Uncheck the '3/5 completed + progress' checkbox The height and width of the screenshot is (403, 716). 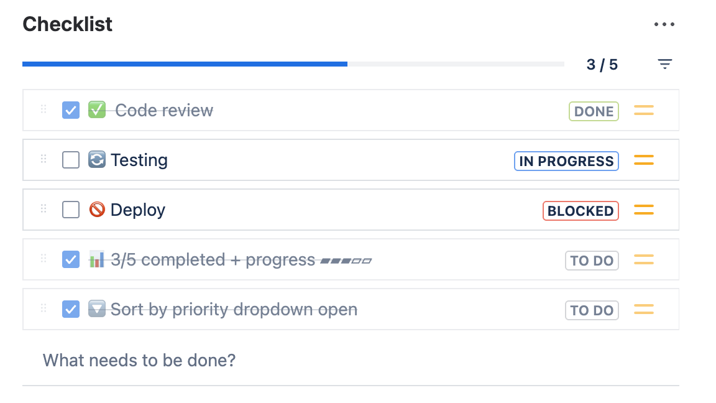(71, 260)
